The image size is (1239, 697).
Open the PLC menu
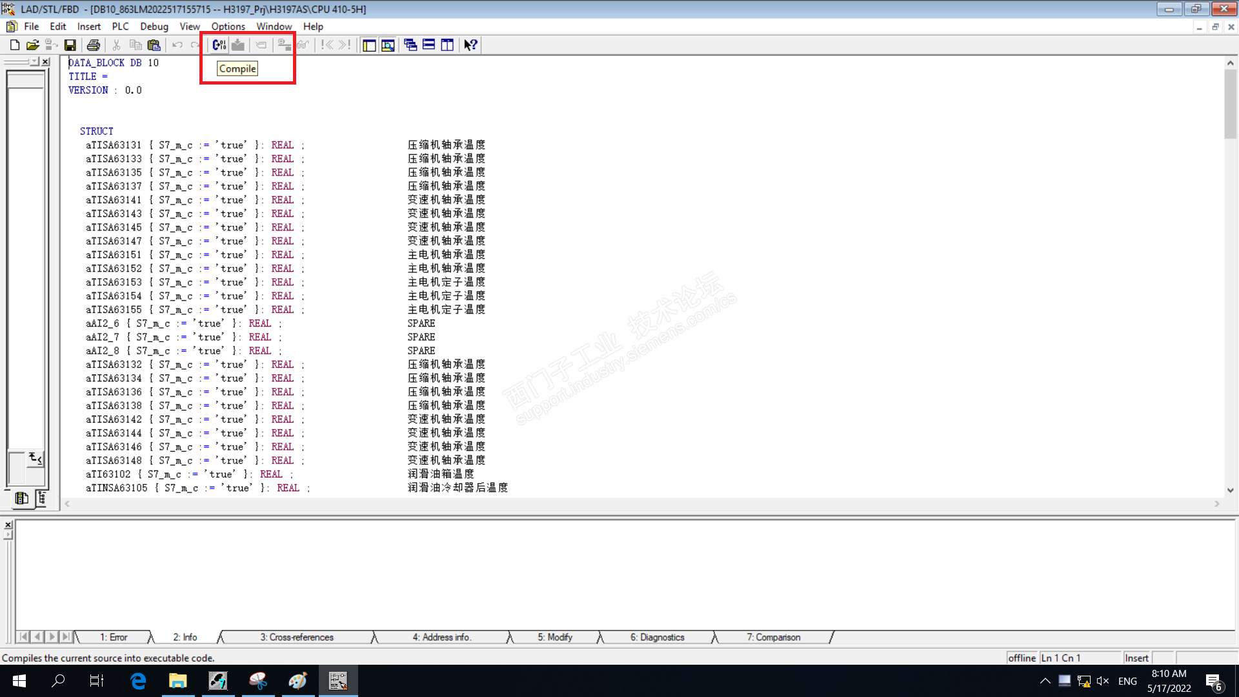click(x=120, y=26)
